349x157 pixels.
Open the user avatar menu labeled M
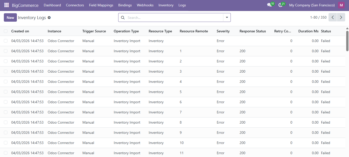click(x=341, y=5)
